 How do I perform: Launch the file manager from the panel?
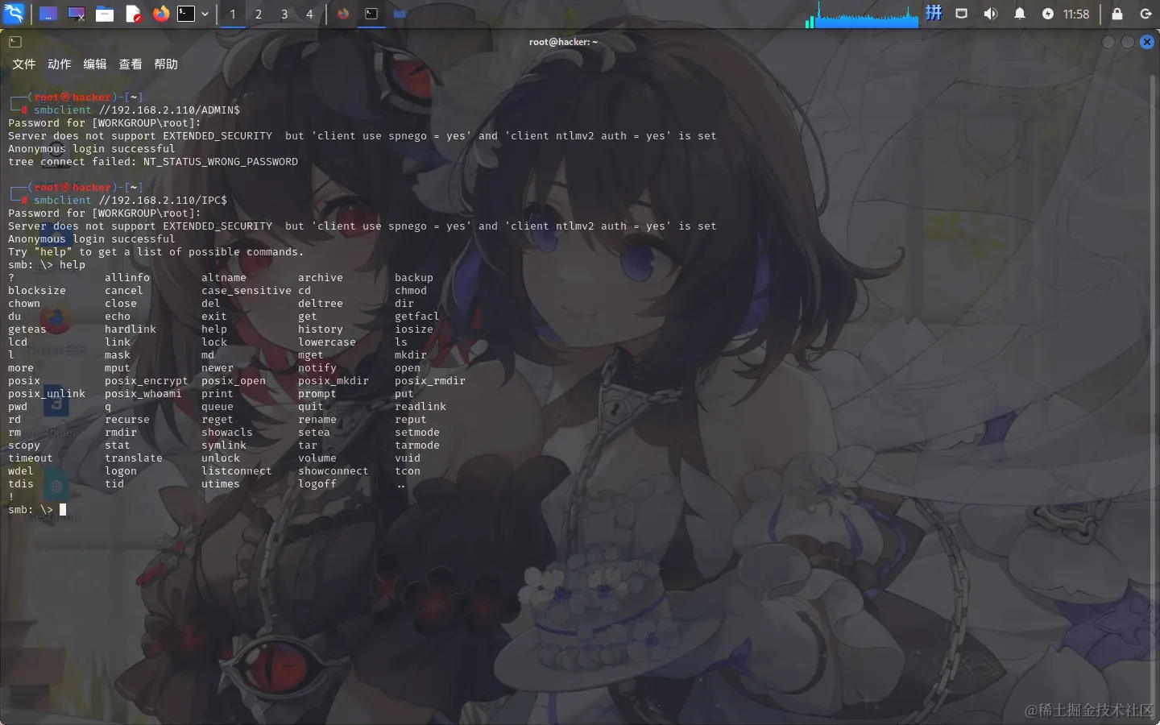tap(105, 14)
